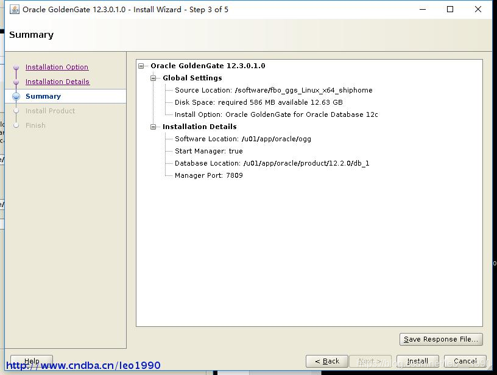This screenshot has height=375, width=497.
Task: Click the disabled Next button
Action: (370, 361)
